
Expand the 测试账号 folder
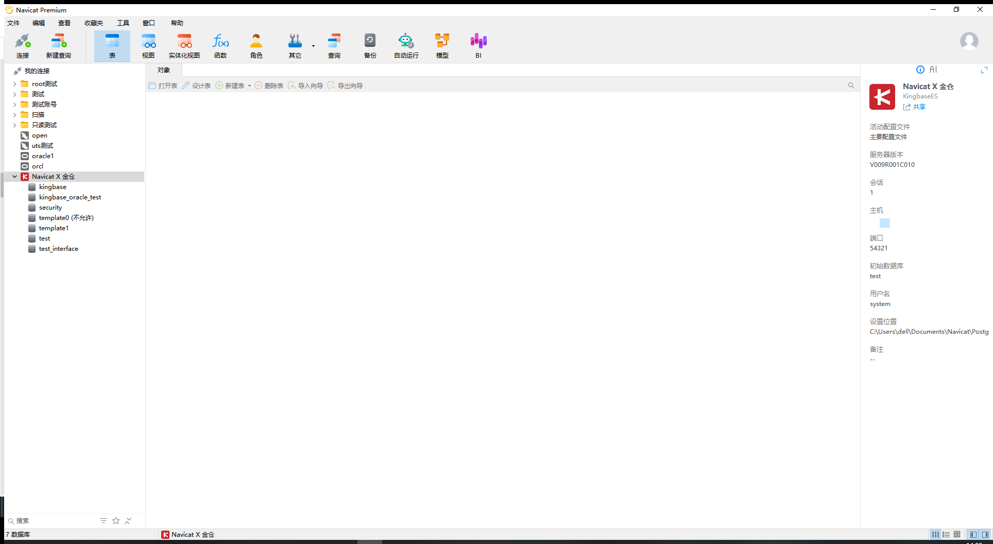pyautogui.click(x=15, y=105)
